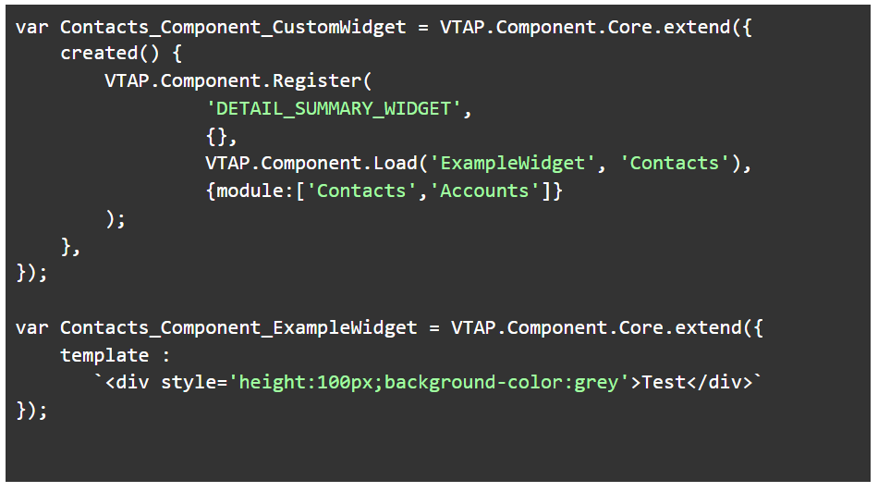Click the 'ExampleWidget' string
Viewport: 878px width, 492px height.
pos(514,164)
